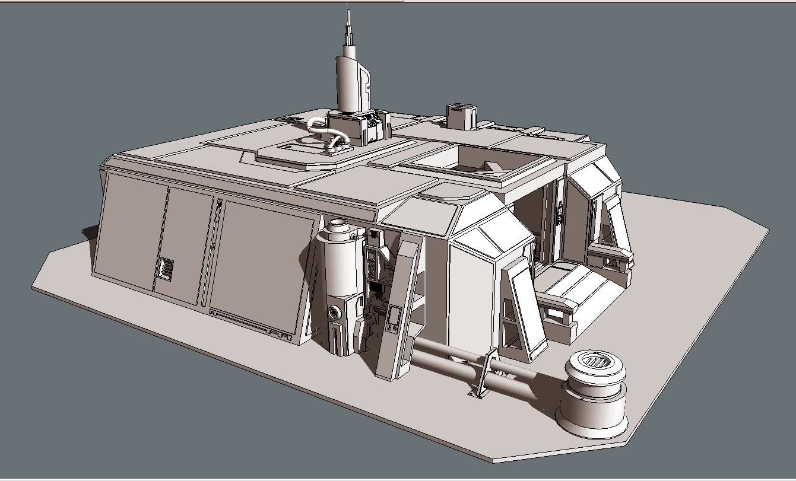The image size is (796, 481).
Task: Select the slotted vent grille on the left wall
Action: point(166,267)
